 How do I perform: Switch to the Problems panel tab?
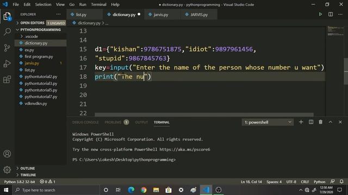(x=117, y=122)
